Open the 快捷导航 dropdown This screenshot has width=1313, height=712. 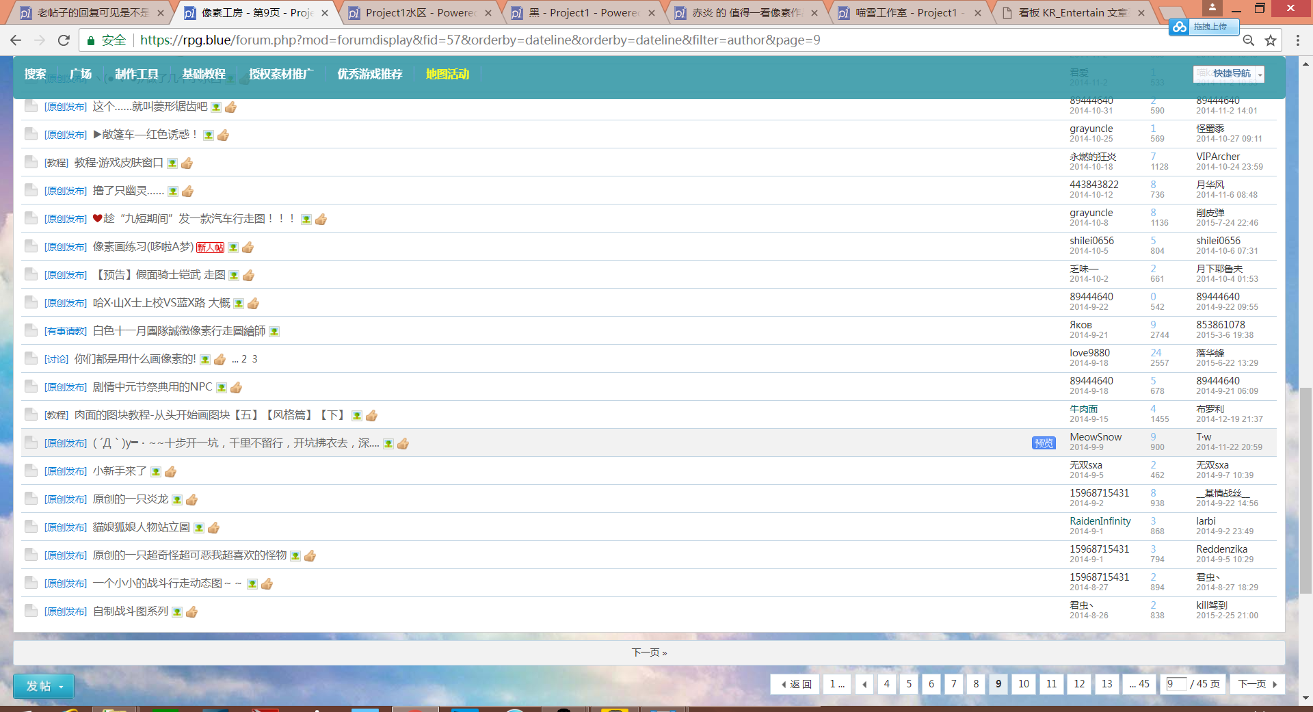(x=1229, y=74)
